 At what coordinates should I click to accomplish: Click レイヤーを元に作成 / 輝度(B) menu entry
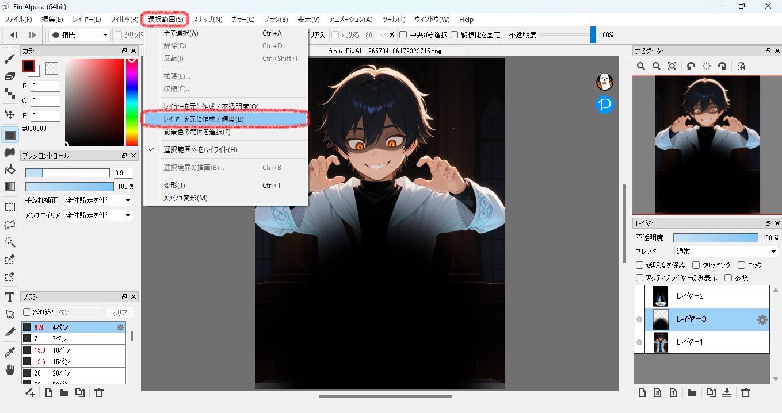(225, 119)
